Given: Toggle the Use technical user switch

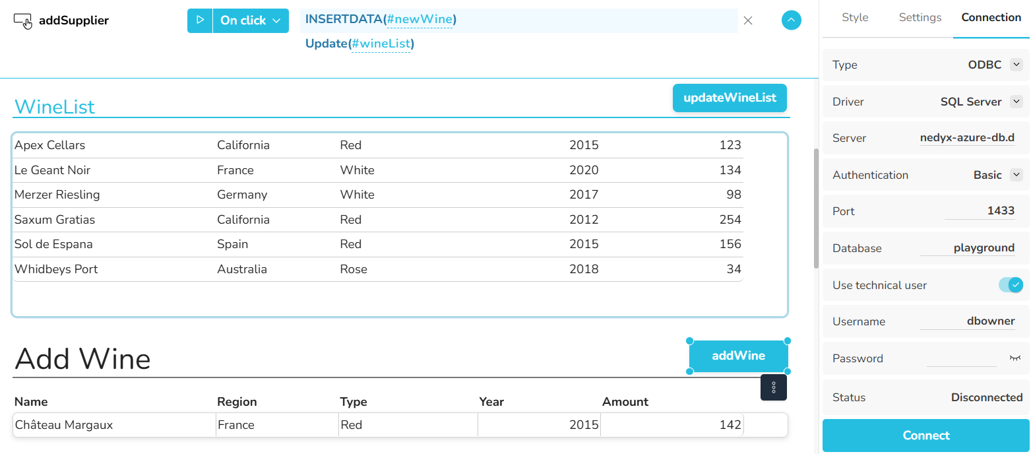Looking at the screenshot, I should 1011,285.
